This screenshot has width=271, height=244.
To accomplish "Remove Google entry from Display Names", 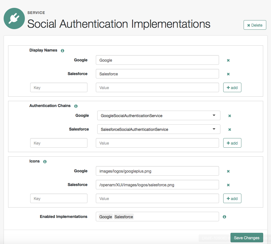I will pos(228,60).
